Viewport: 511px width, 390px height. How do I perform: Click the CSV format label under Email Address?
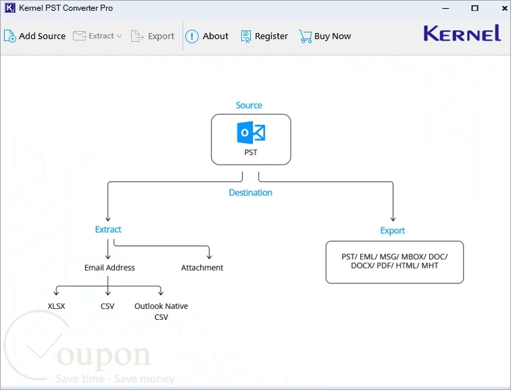(x=107, y=306)
